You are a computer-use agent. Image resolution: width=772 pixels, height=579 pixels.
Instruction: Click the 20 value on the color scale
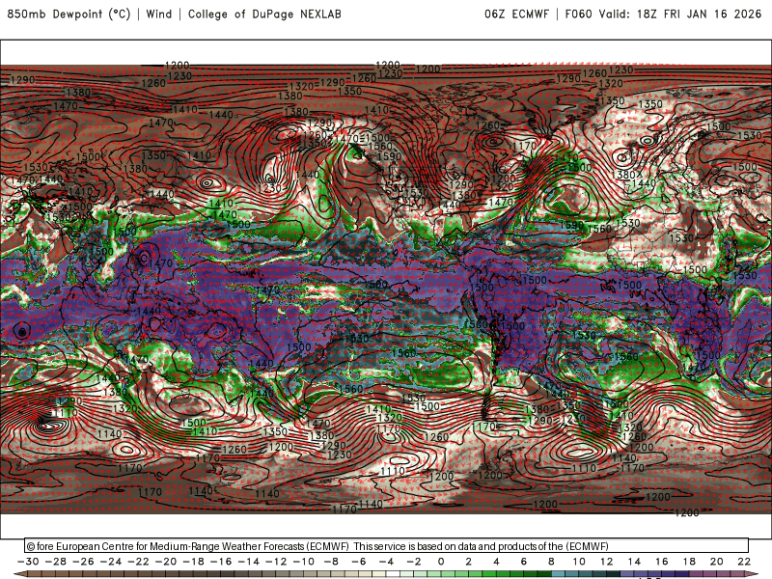point(717,562)
